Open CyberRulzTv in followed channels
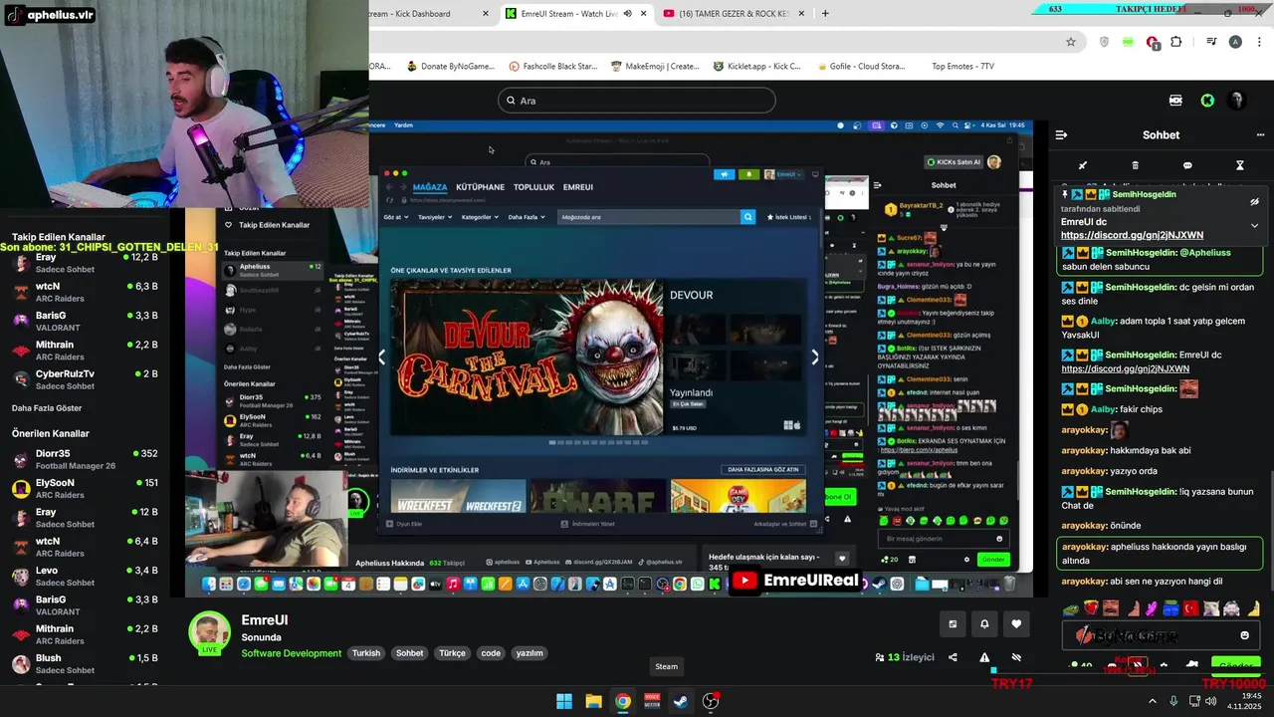The image size is (1274, 717). (x=85, y=379)
